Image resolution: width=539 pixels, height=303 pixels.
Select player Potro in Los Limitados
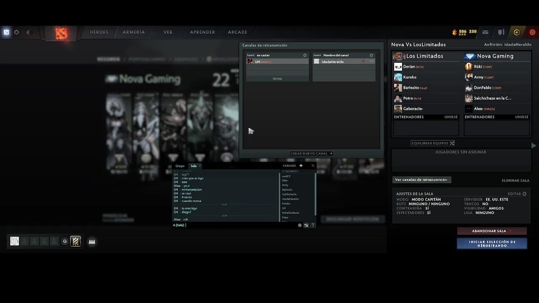pyautogui.click(x=426, y=98)
